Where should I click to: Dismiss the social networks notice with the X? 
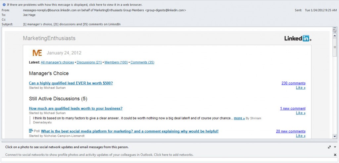[335, 155]
